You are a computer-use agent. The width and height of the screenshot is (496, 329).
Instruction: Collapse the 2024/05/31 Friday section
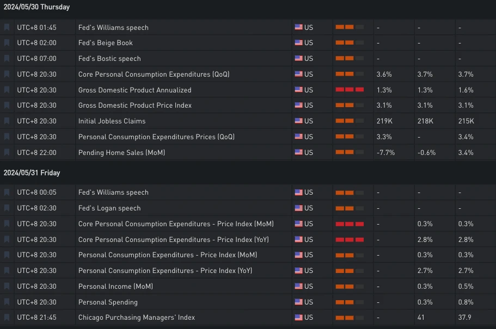tap(32, 173)
